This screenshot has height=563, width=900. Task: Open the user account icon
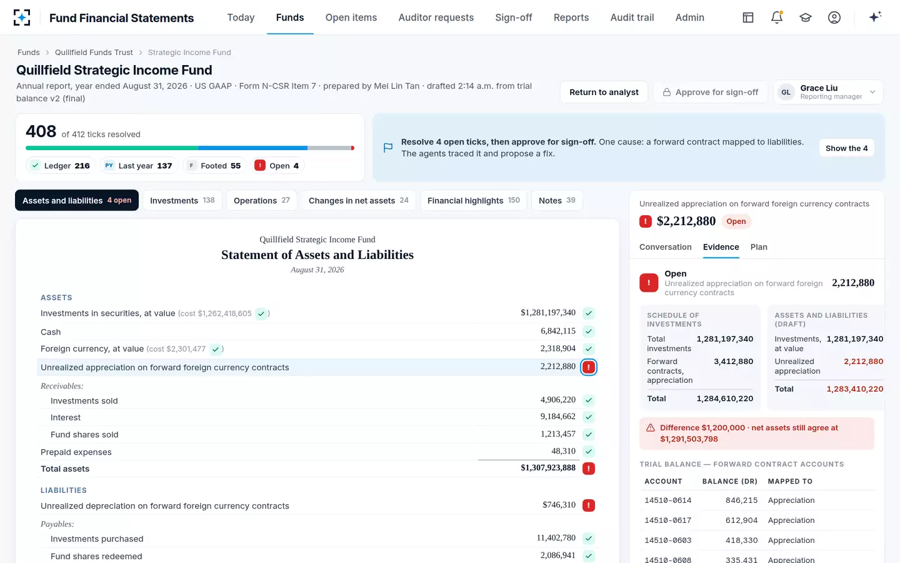(834, 18)
